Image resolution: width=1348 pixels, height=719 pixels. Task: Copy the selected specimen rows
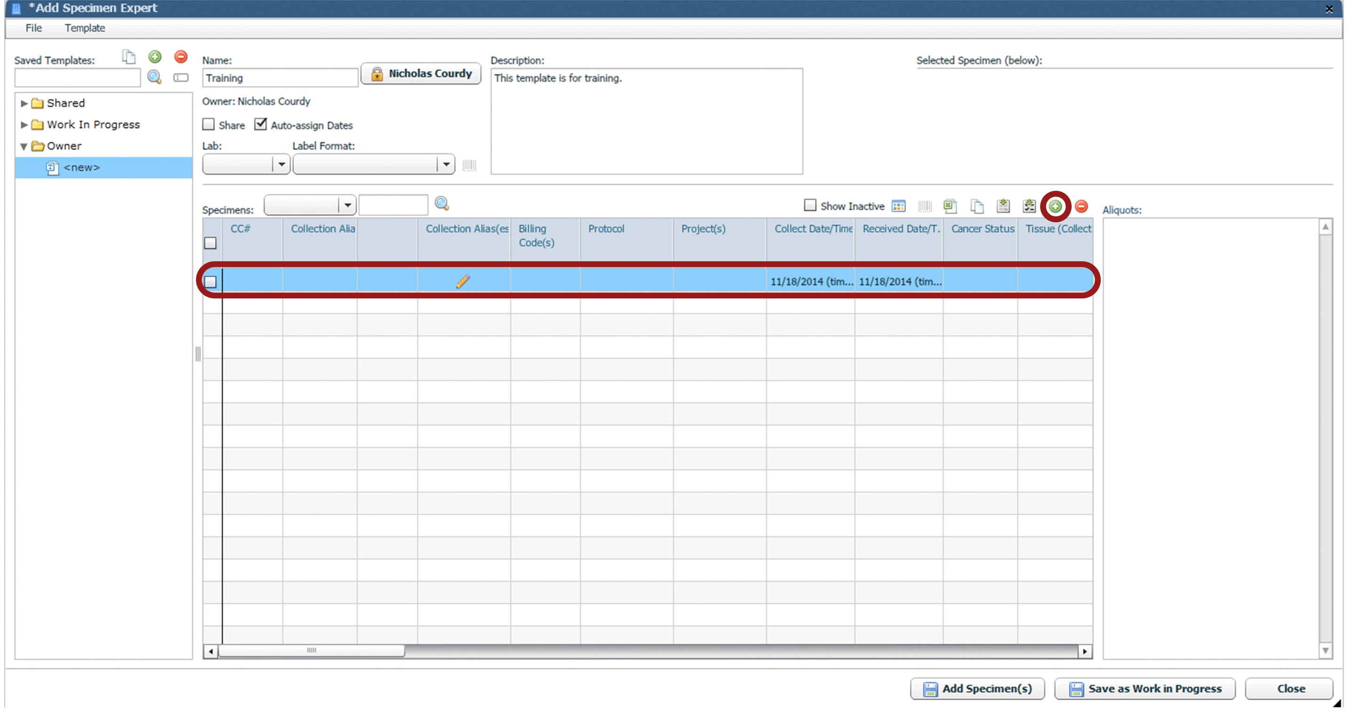pos(977,206)
